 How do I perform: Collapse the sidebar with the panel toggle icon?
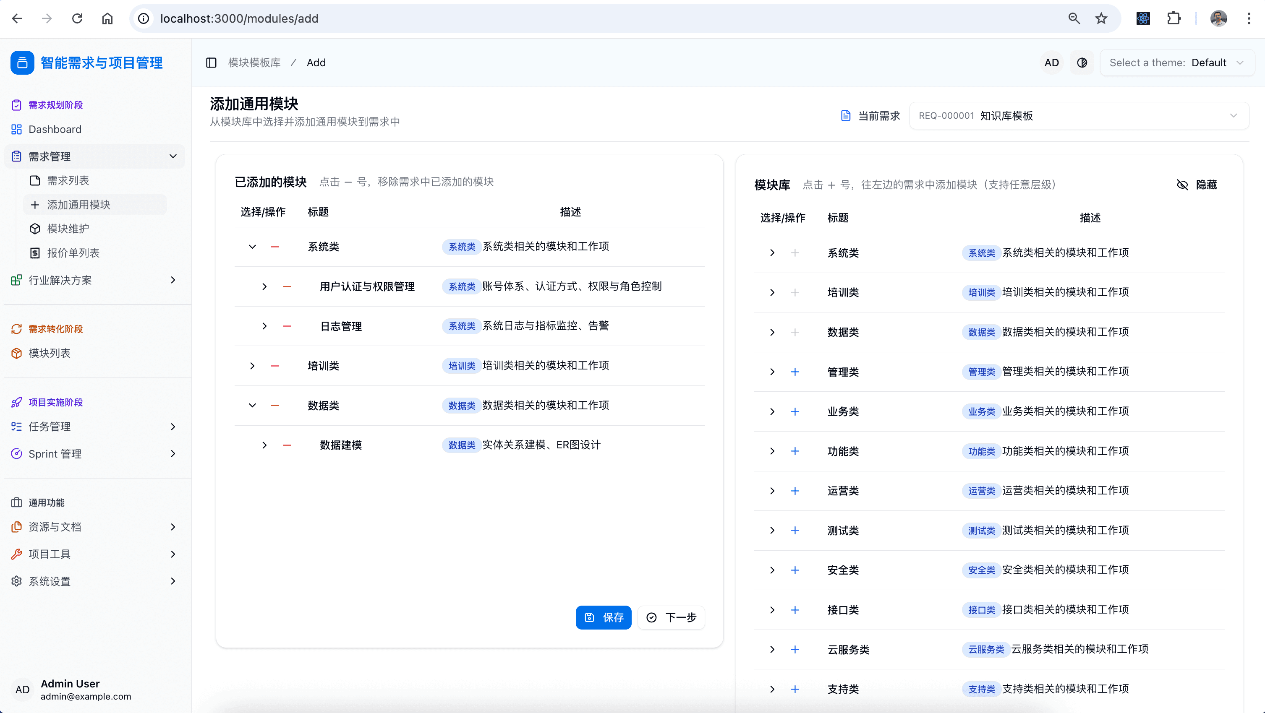[211, 62]
